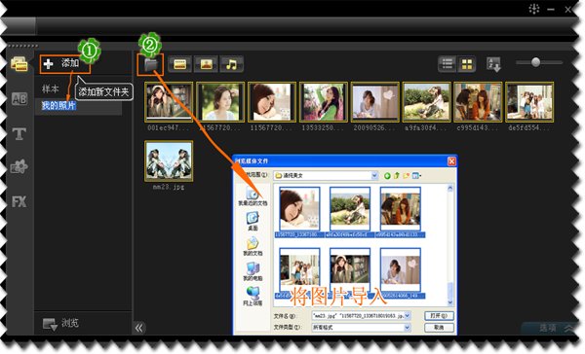The height and width of the screenshot is (354, 585).
Task: Click the thumbnail size slider handle
Action: click(x=535, y=62)
